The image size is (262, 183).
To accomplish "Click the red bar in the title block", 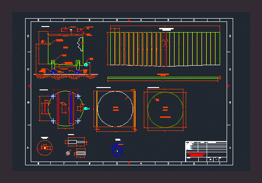I will point(196,155).
